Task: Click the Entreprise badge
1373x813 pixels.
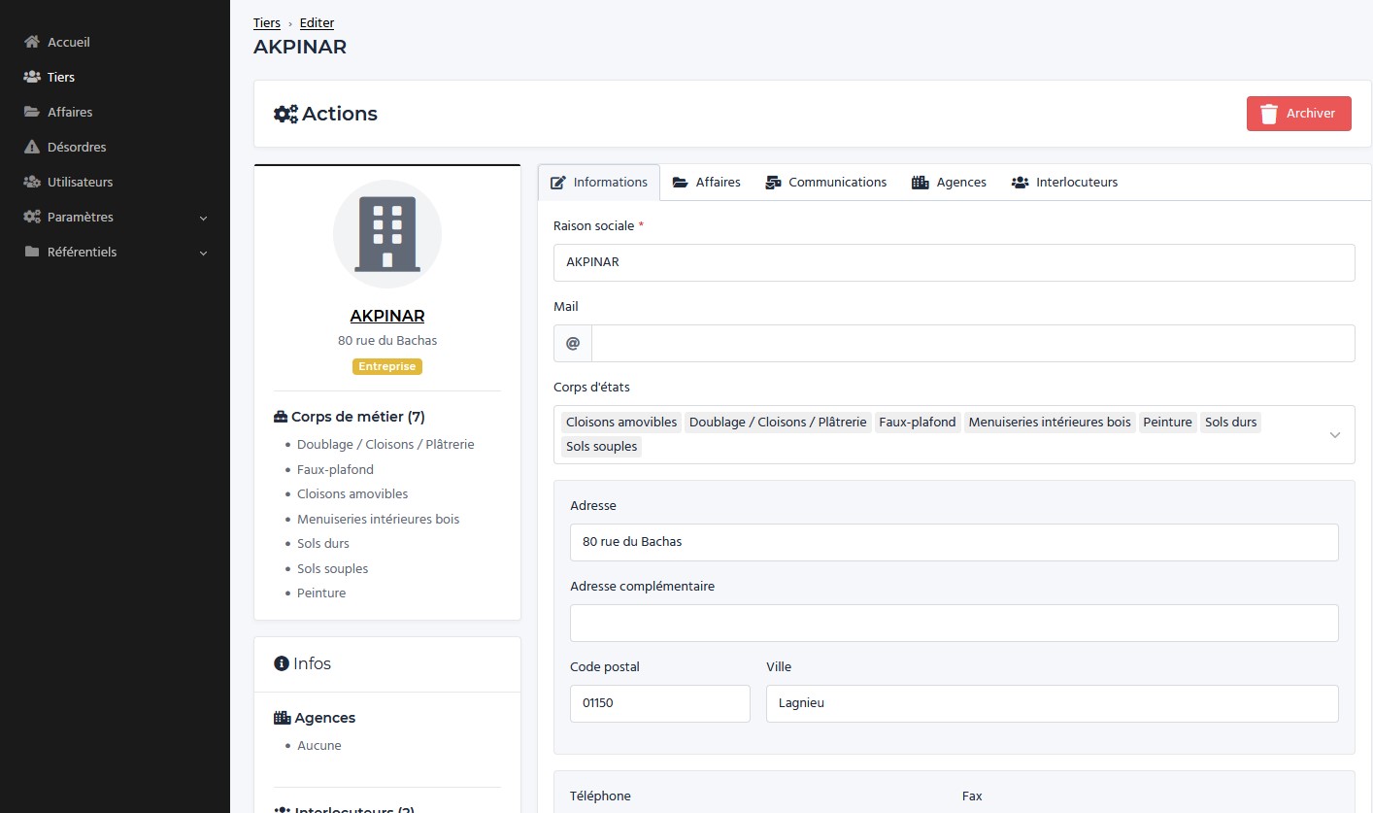Action: point(387,367)
